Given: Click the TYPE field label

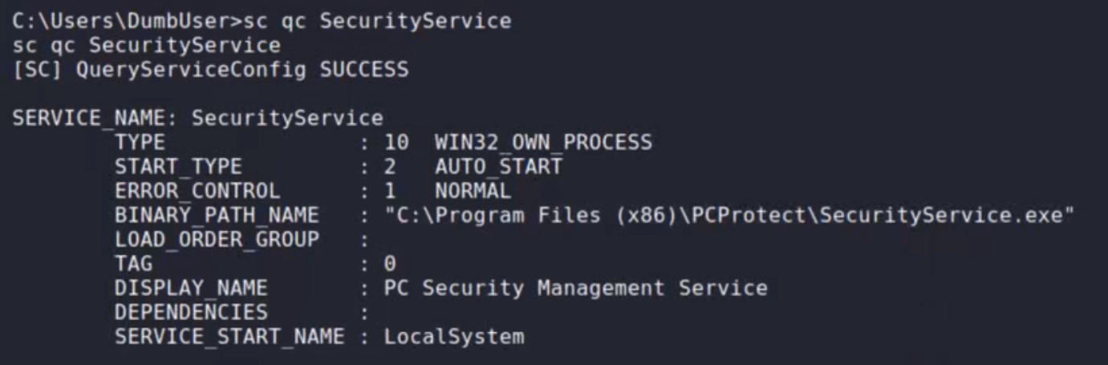Looking at the screenshot, I should [x=140, y=142].
